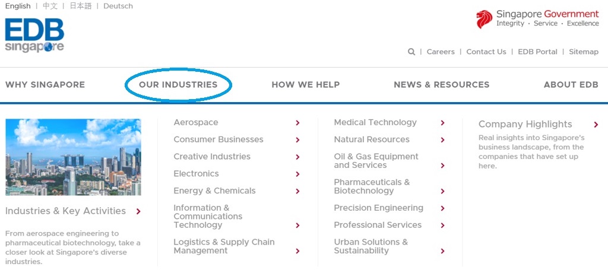Select Electronics from the industries list
The height and width of the screenshot is (270, 608).
pos(196,174)
